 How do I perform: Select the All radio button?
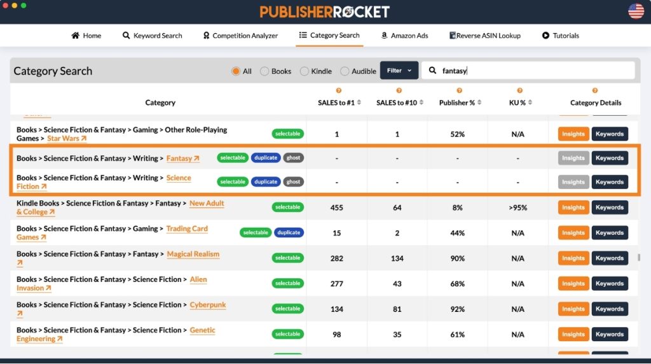[x=236, y=71]
